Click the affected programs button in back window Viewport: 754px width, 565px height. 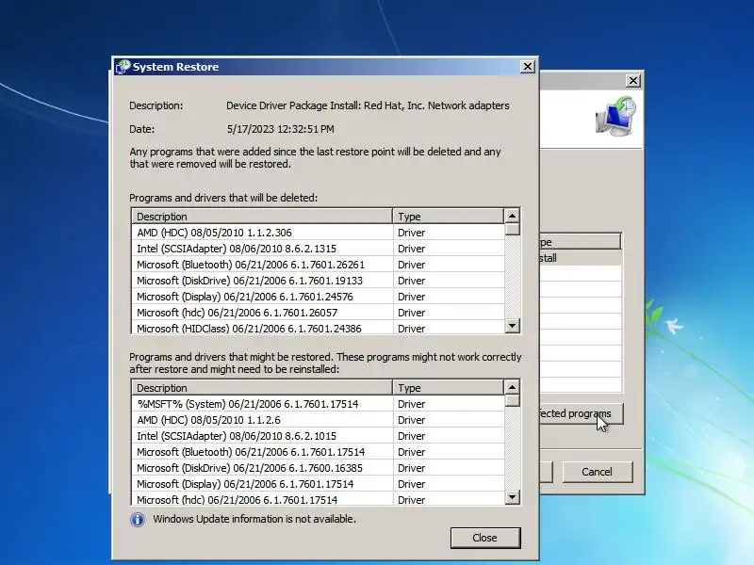(x=581, y=413)
